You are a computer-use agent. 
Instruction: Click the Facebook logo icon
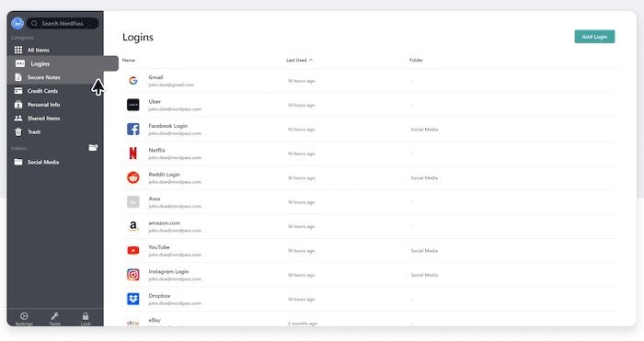tap(133, 130)
